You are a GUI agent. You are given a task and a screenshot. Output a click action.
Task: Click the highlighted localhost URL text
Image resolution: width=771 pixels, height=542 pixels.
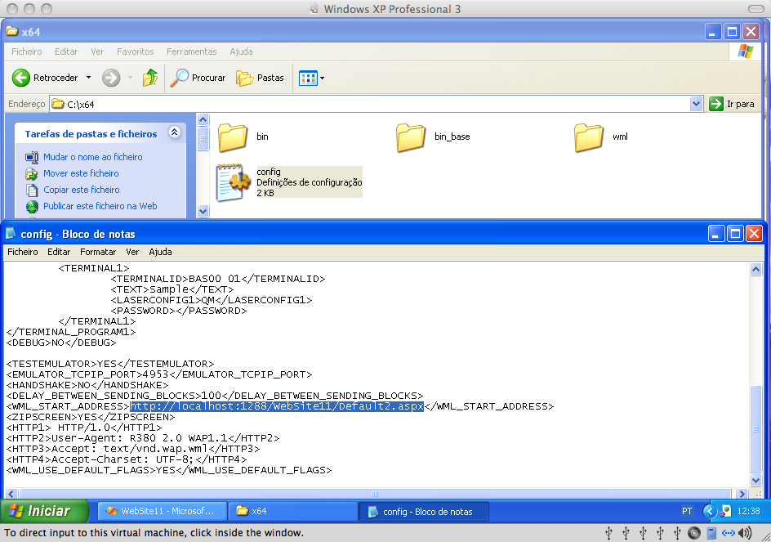(x=277, y=406)
